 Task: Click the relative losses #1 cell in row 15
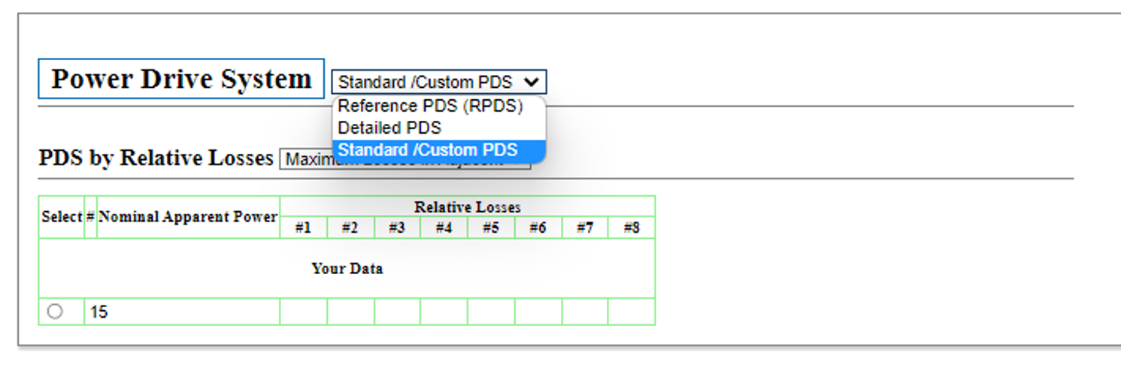coord(303,312)
